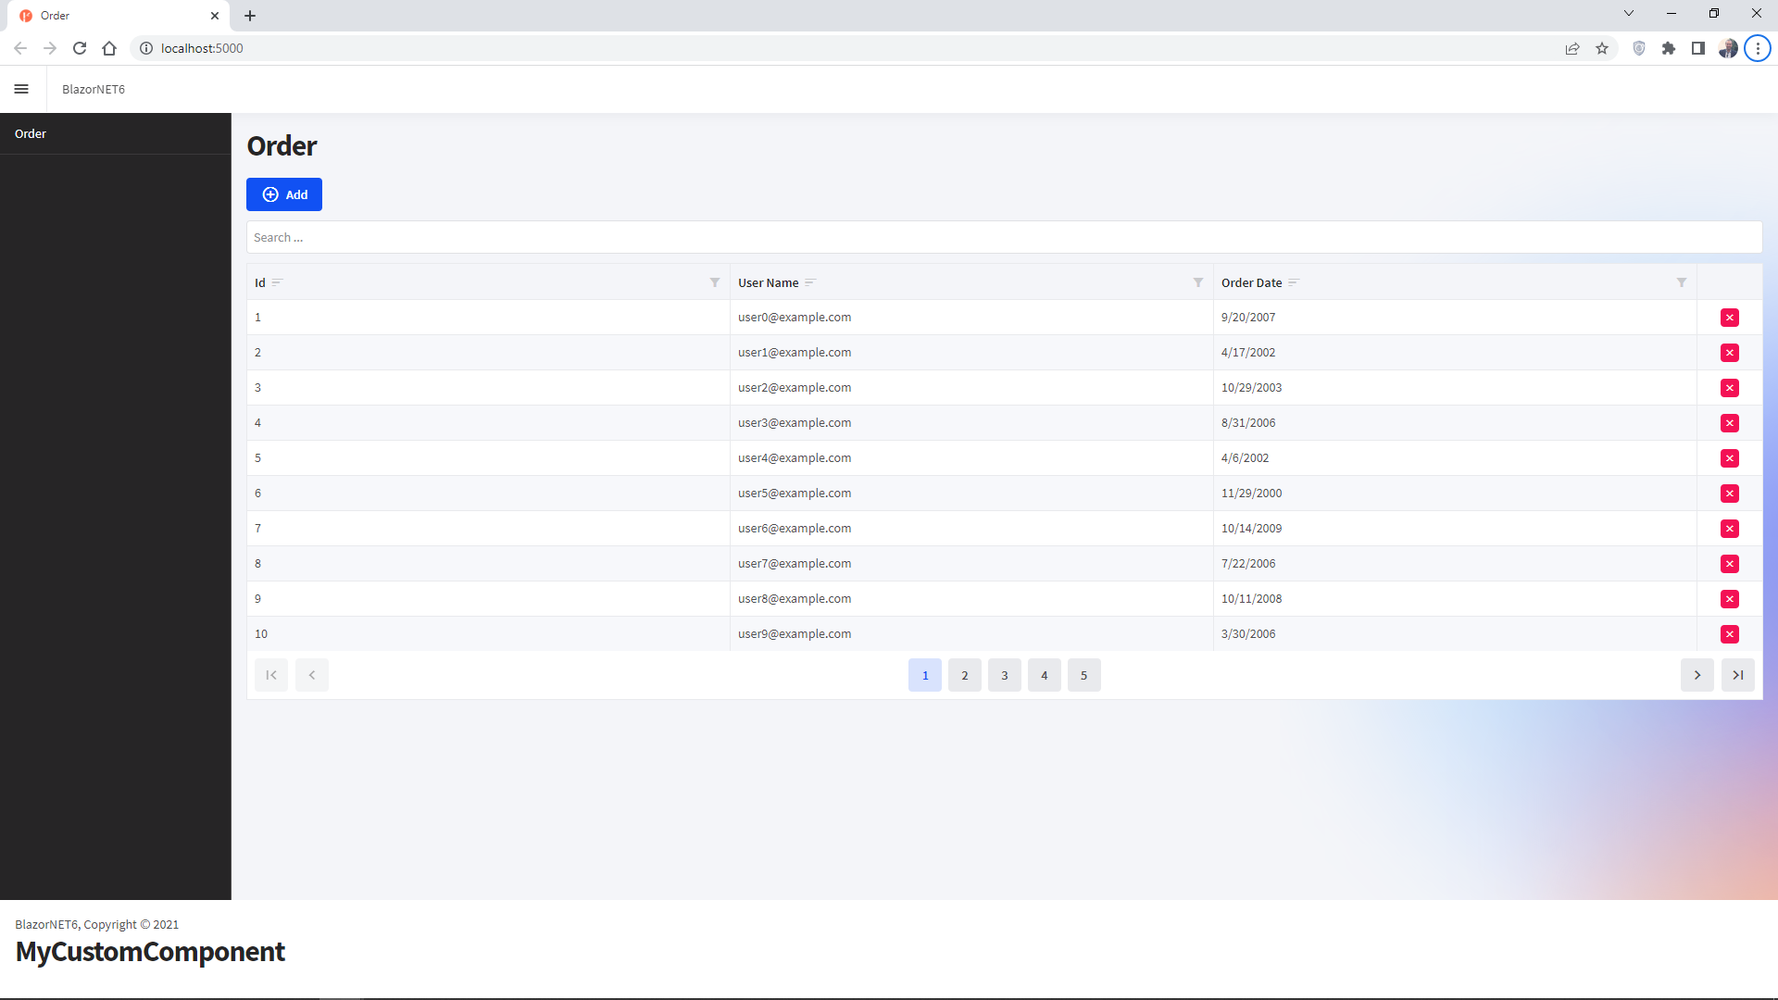
Task: Open Chrome three-dot menu
Action: coord(1758,48)
